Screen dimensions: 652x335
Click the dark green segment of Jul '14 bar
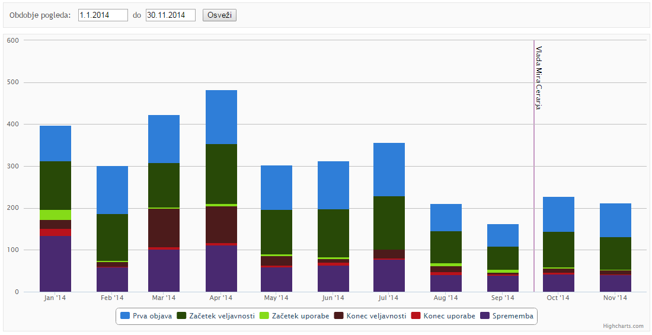click(389, 223)
